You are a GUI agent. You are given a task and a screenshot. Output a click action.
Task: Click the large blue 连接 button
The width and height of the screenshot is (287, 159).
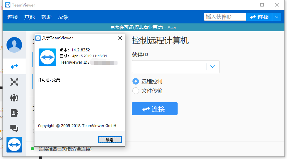(155, 109)
